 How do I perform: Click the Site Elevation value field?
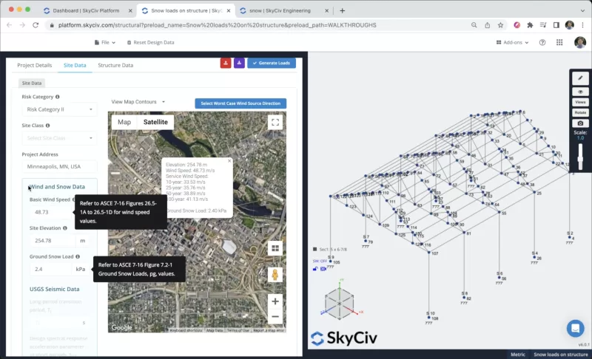[52, 241]
